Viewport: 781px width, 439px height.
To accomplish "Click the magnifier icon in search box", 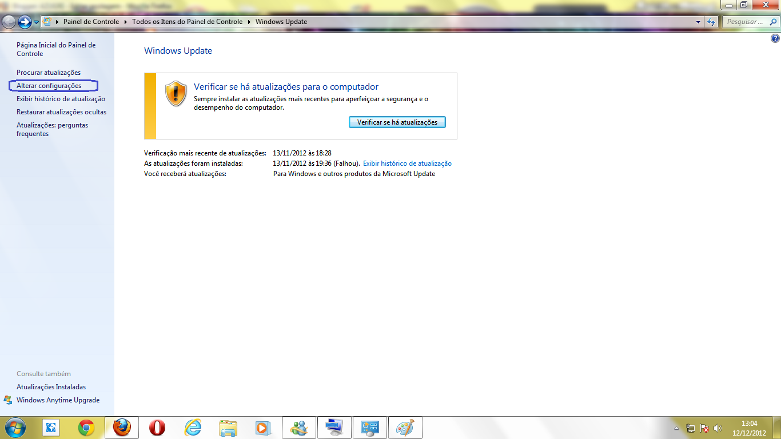I will click(x=772, y=22).
